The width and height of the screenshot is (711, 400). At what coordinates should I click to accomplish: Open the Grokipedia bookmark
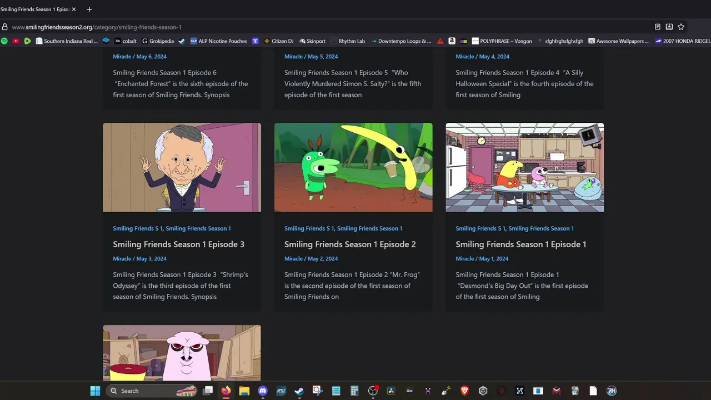coord(158,41)
